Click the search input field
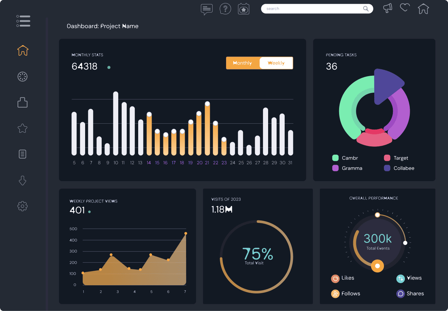 (x=310, y=9)
